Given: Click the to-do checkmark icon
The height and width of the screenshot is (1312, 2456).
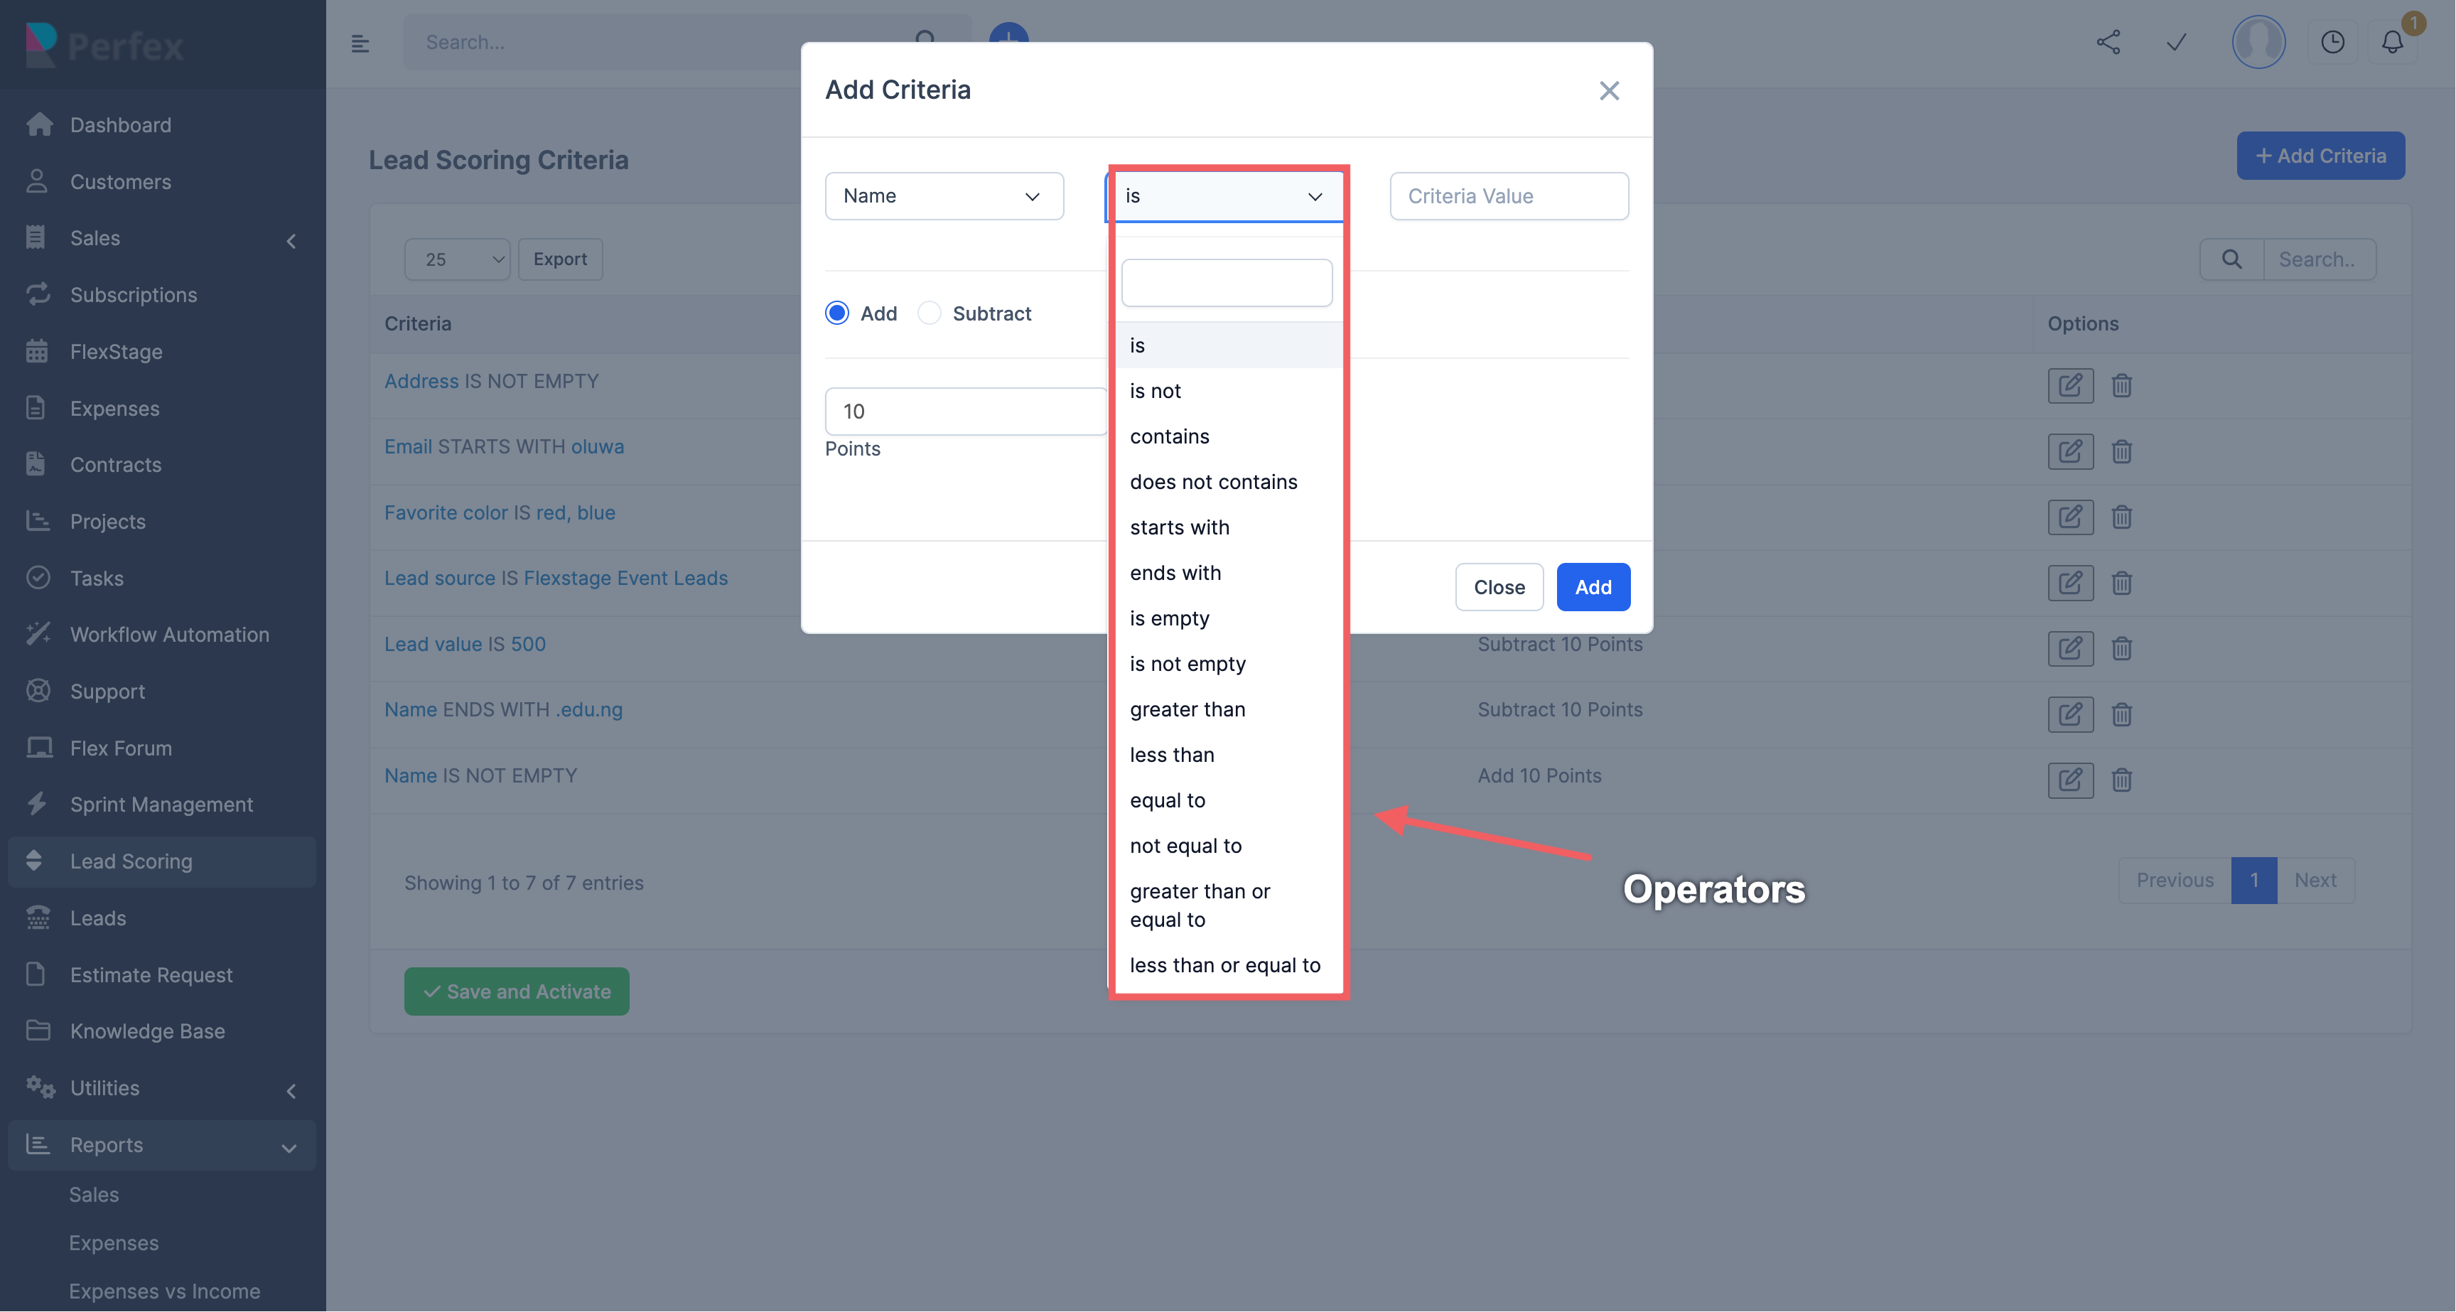Looking at the screenshot, I should (2176, 42).
